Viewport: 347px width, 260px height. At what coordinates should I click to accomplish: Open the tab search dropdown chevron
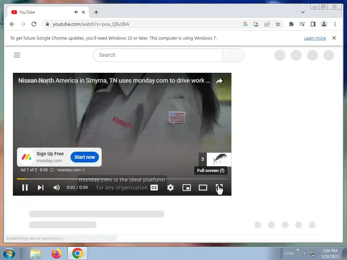(x=303, y=12)
